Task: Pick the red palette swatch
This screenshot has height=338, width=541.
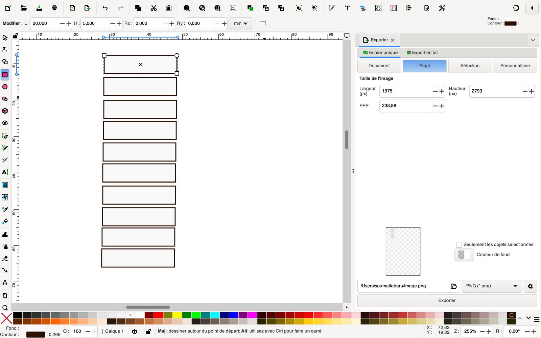Action: point(159,315)
